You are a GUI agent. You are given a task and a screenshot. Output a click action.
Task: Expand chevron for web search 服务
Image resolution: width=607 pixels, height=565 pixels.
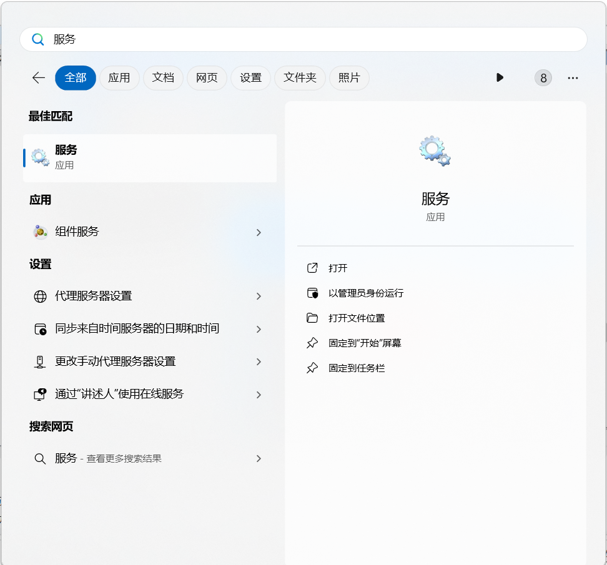coord(259,459)
